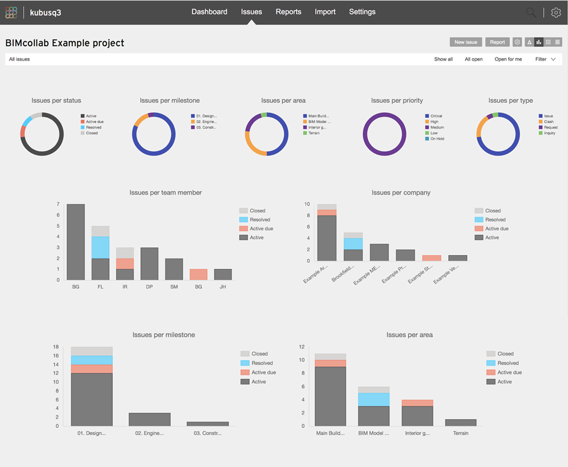Open the All issues view selector

point(19,59)
